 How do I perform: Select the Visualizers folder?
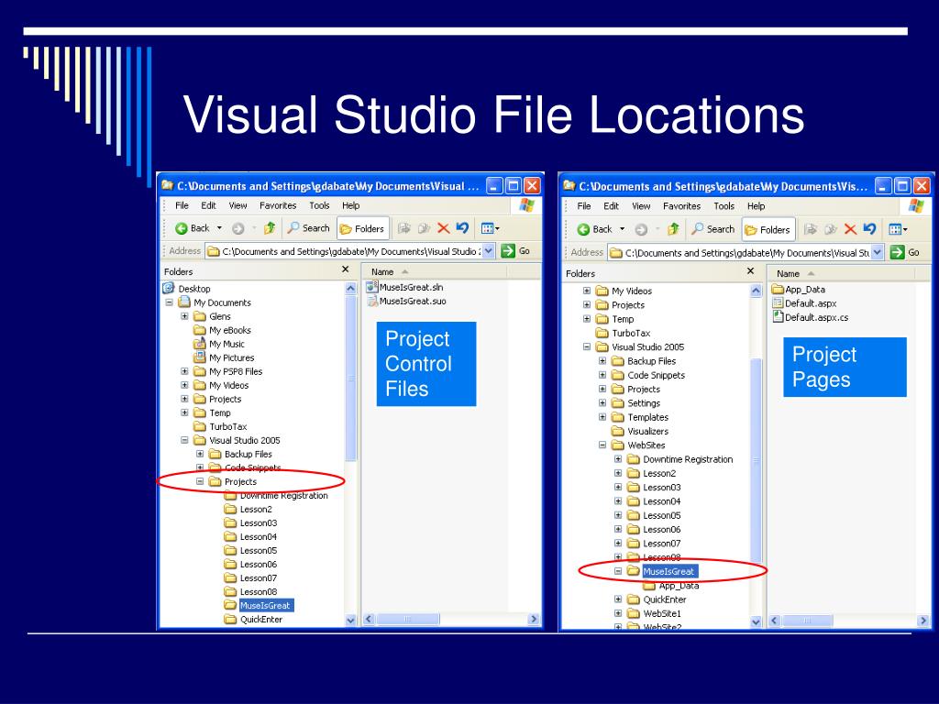648,431
